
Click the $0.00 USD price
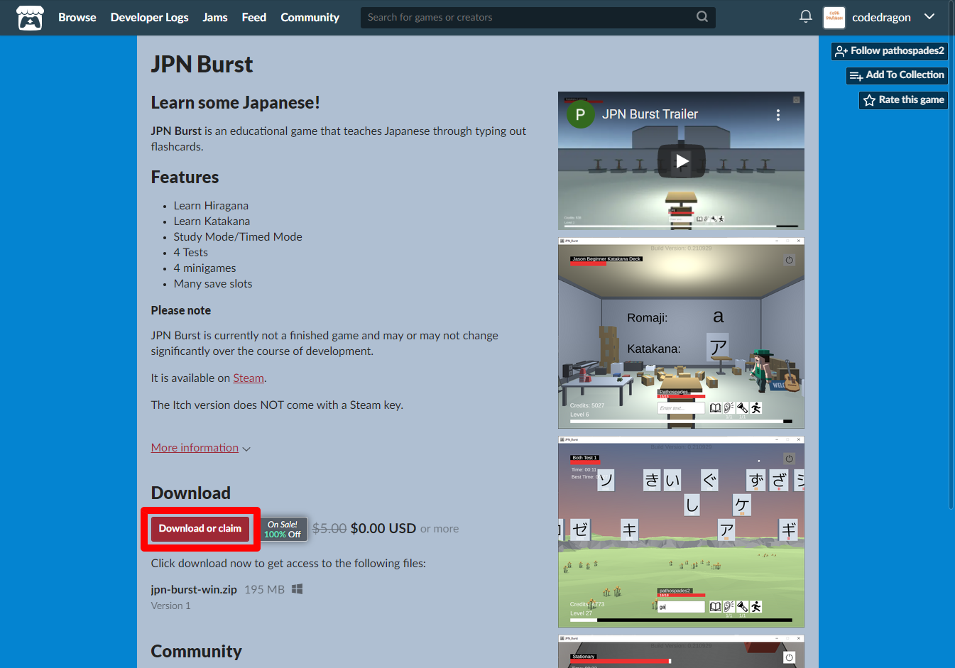pos(383,529)
